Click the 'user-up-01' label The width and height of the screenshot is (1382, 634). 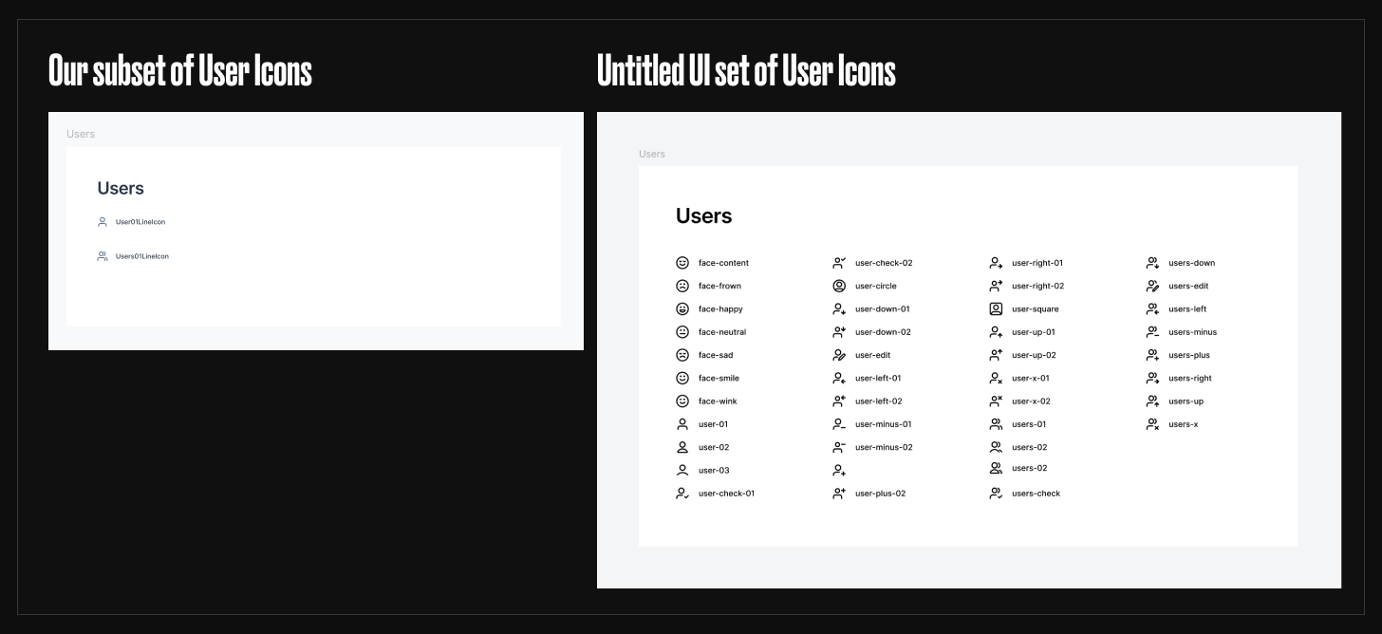pyautogui.click(x=1034, y=332)
